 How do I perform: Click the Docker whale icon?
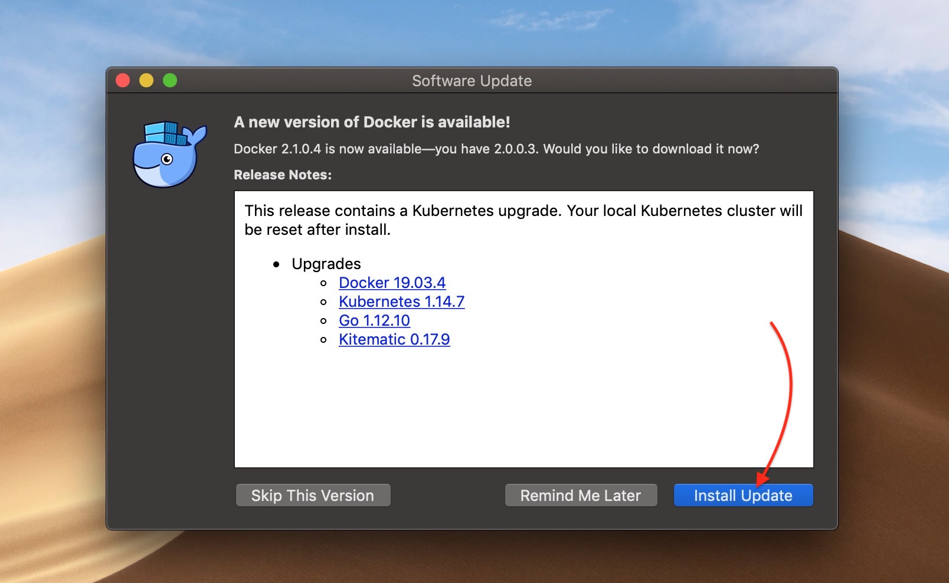coord(169,155)
